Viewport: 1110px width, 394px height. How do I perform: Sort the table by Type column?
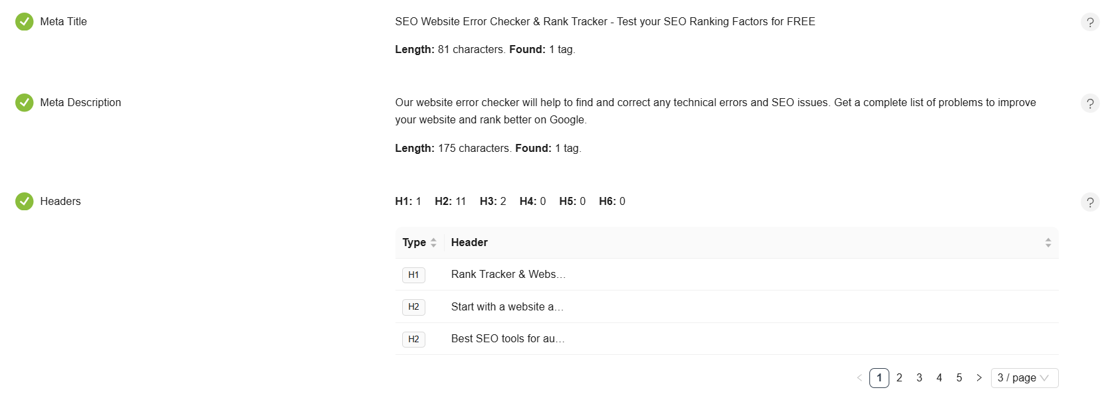433,243
